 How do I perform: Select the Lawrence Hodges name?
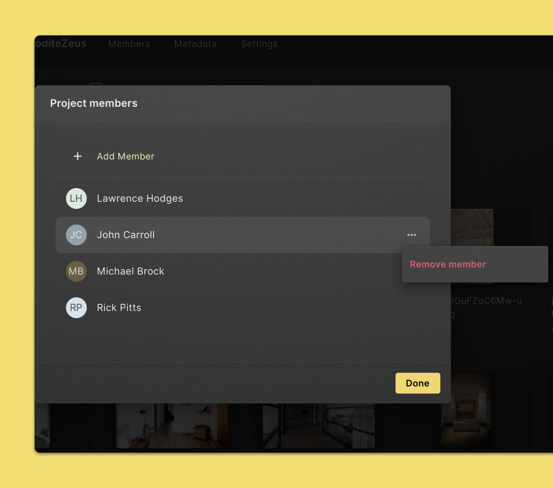pos(140,198)
